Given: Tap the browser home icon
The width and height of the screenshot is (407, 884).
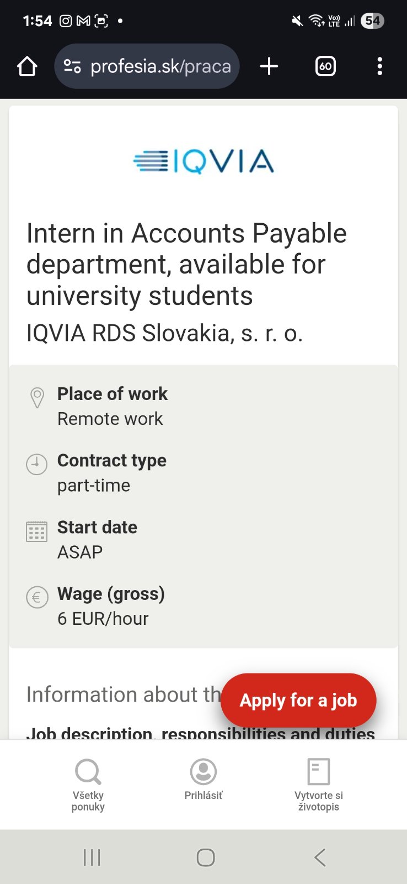Looking at the screenshot, I should click(x=27, y=67).
